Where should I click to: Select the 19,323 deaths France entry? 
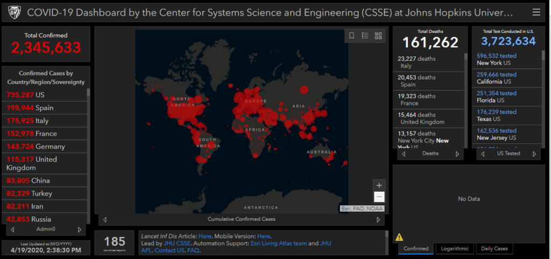point(429,99)
